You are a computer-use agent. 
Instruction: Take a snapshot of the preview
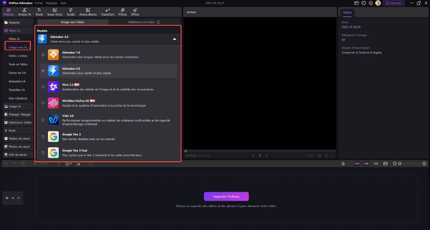click(x=320, y=156)
